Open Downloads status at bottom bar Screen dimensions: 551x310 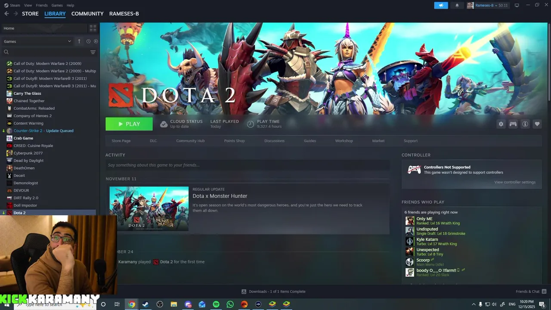(x=274, y=291)
